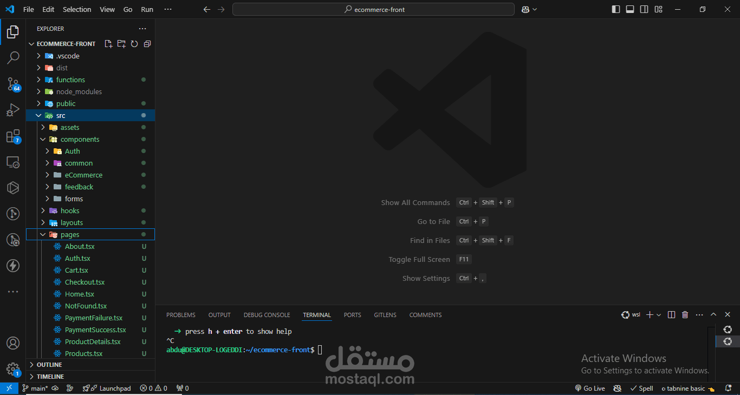Viewport: 740px width, 395px height.
Task: Go forward using the navigation arrow
Action: [x=220, y=9]
